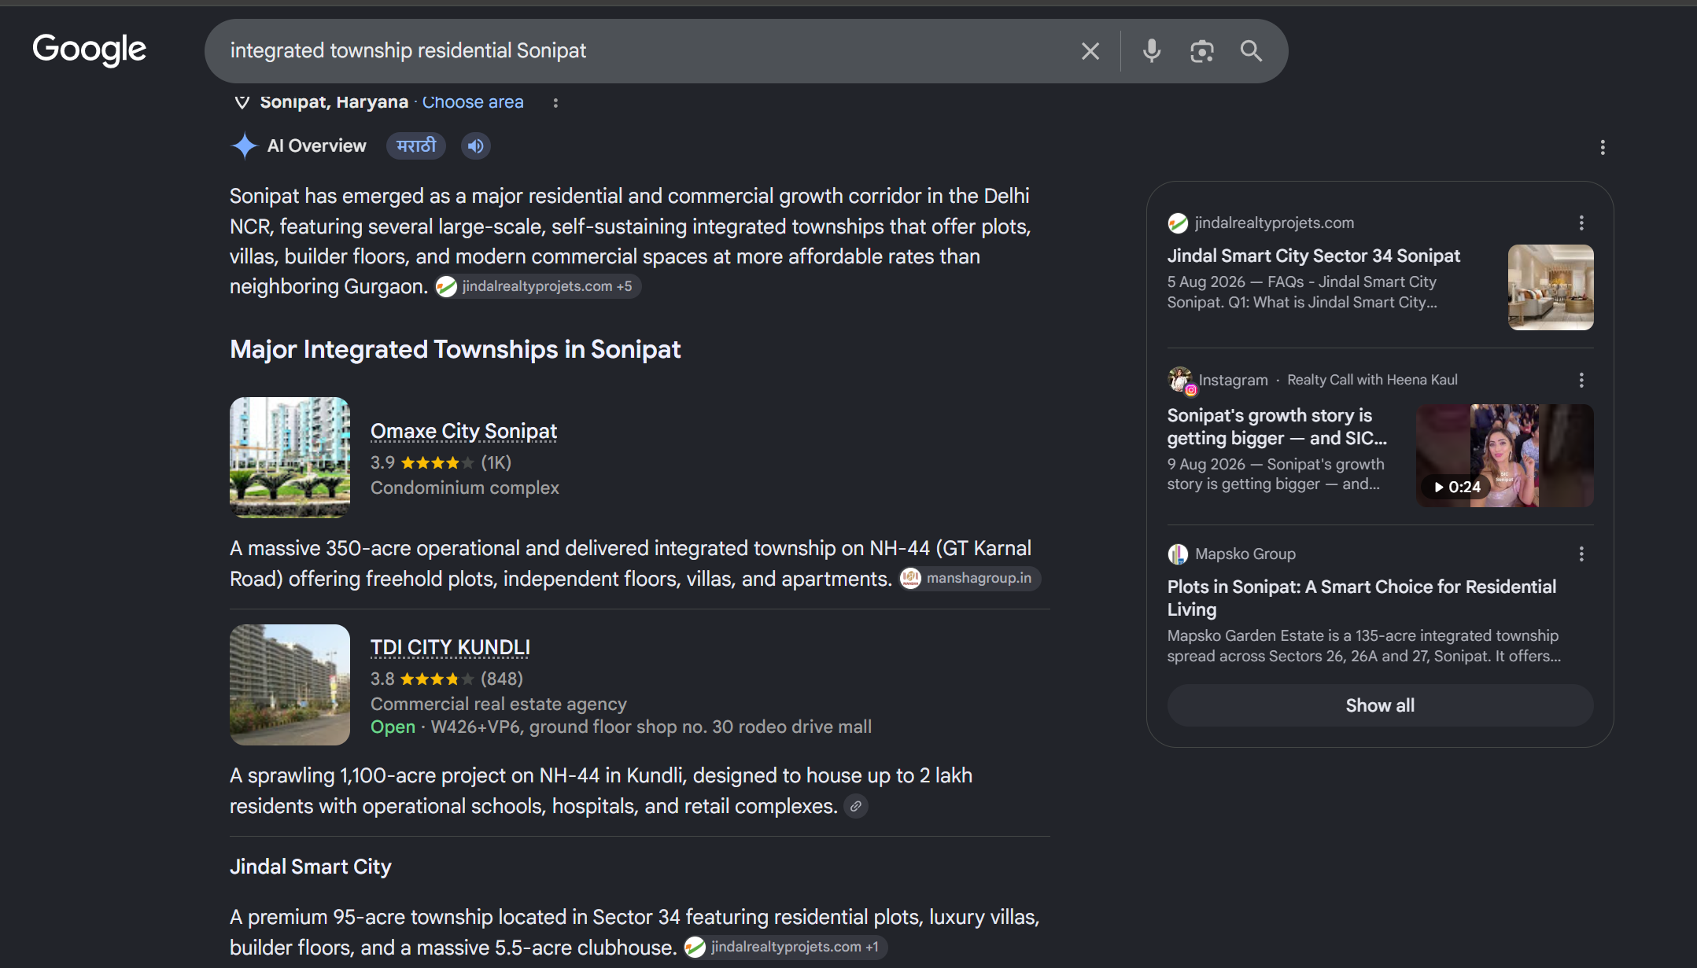Play the Instagram video thumbnail
The image size is (1697, 968).
1504,455
